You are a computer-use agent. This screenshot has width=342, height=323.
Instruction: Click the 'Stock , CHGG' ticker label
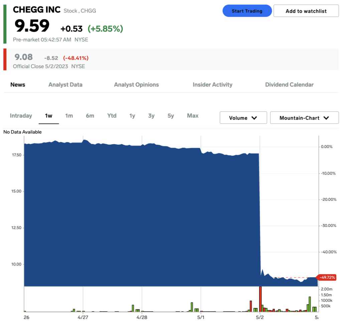pyautogui.click(x=79, y=11)
